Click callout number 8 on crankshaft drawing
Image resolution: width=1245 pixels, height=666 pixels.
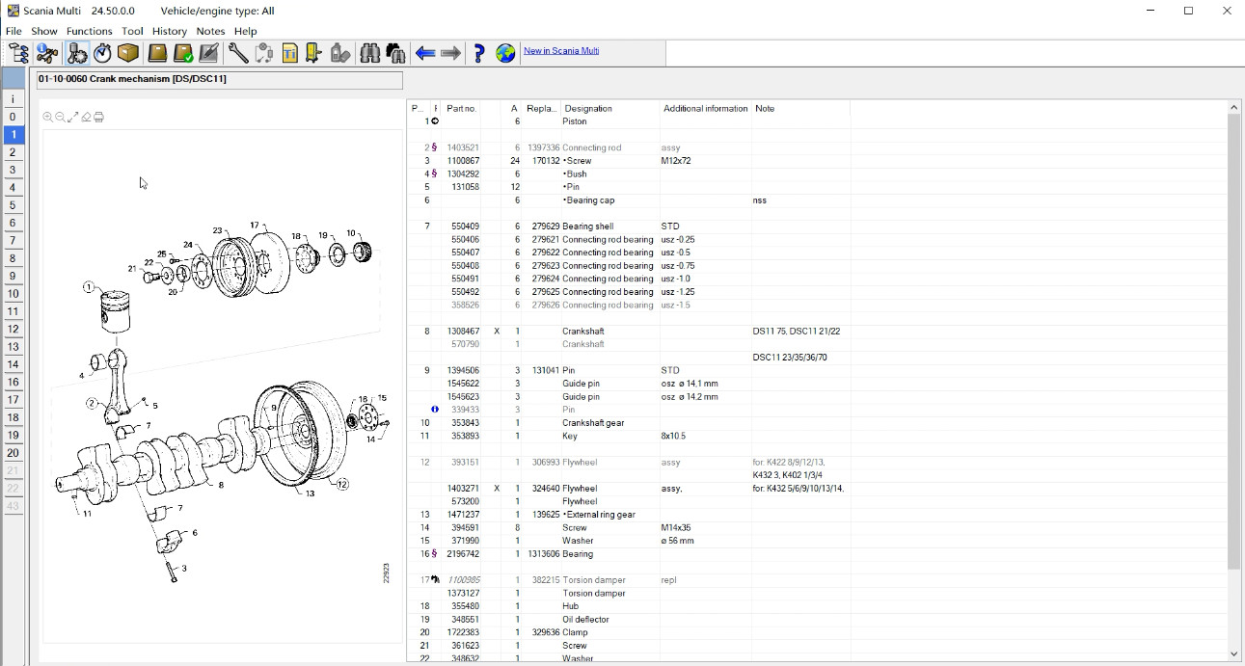221,485
